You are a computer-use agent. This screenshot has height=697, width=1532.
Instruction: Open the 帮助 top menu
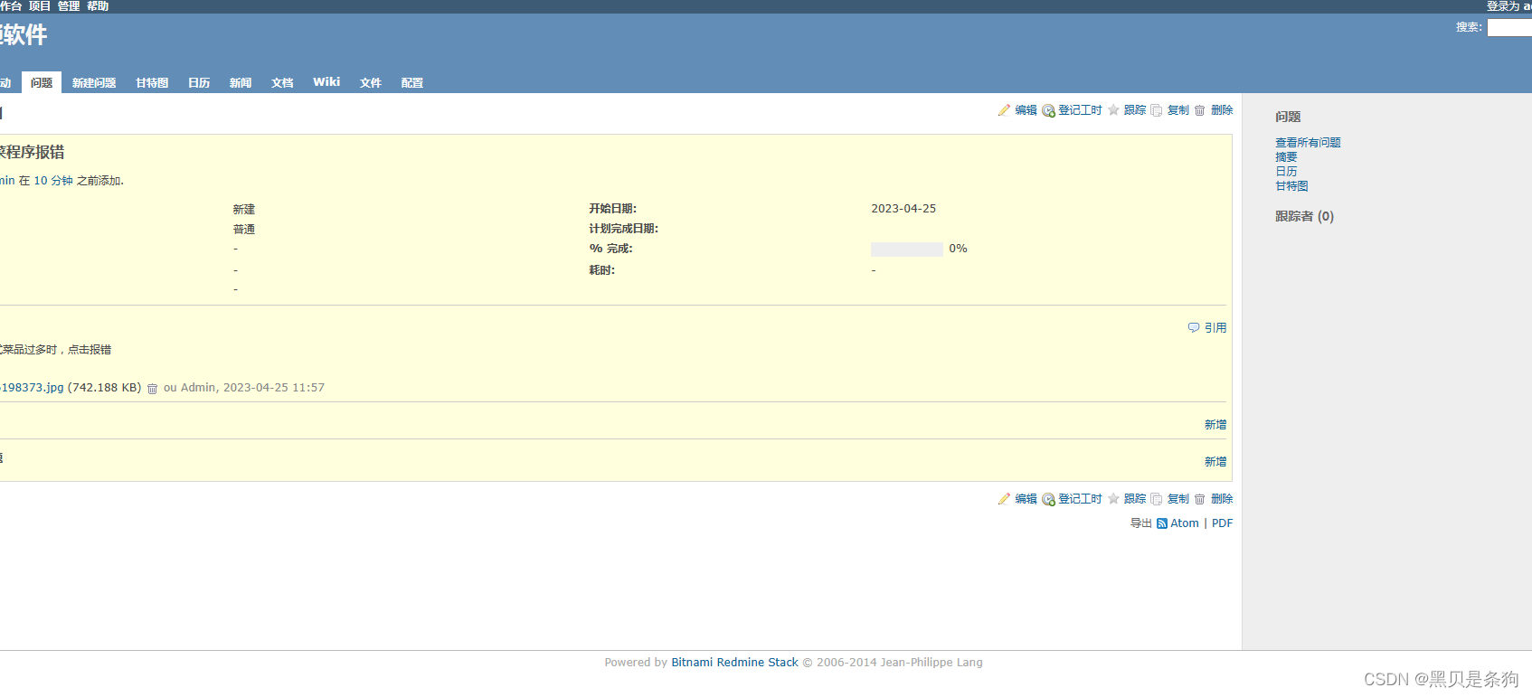click(98, 6)
